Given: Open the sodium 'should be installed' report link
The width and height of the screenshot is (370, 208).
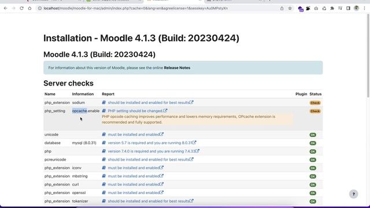Looking at the screenshot, I should (x=150, y=103).
